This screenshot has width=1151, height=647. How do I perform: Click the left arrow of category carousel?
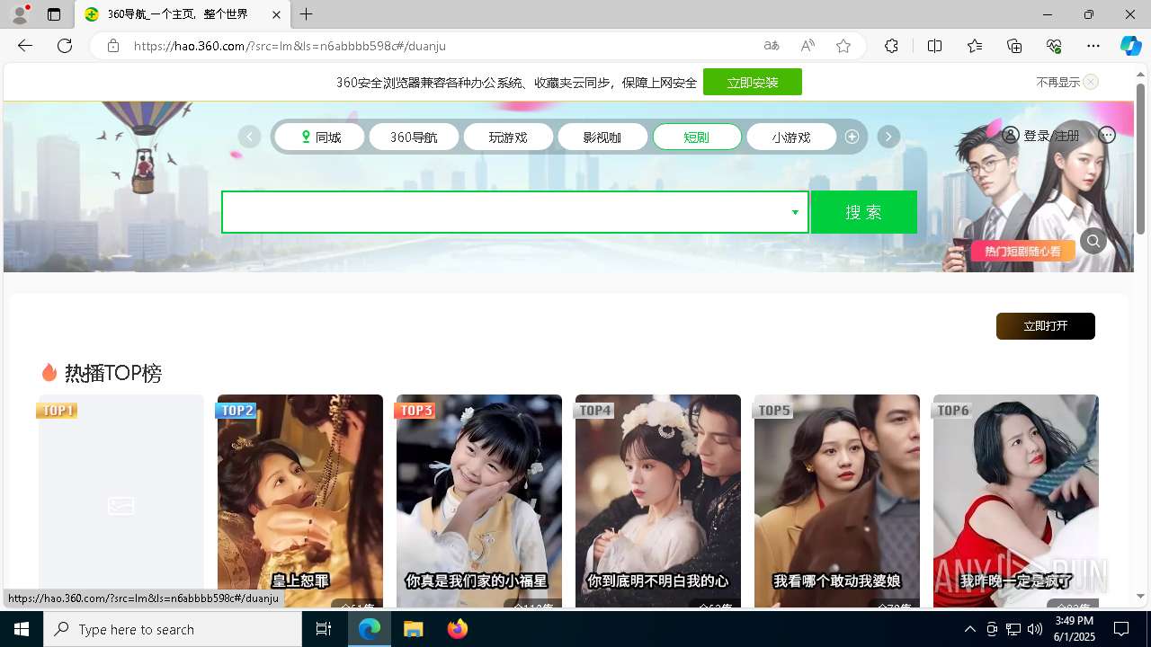[x=249, y=137]
